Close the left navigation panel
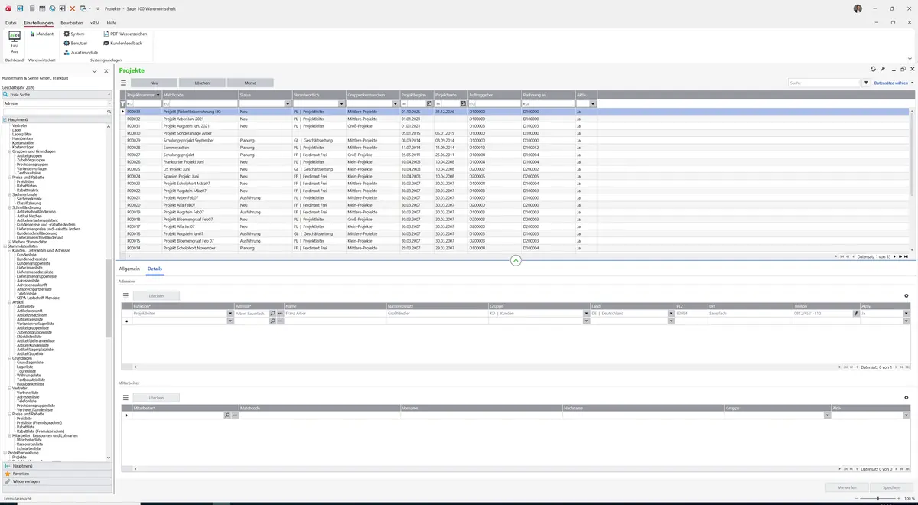This screenshot has height=505, width=918. point(106,70)
